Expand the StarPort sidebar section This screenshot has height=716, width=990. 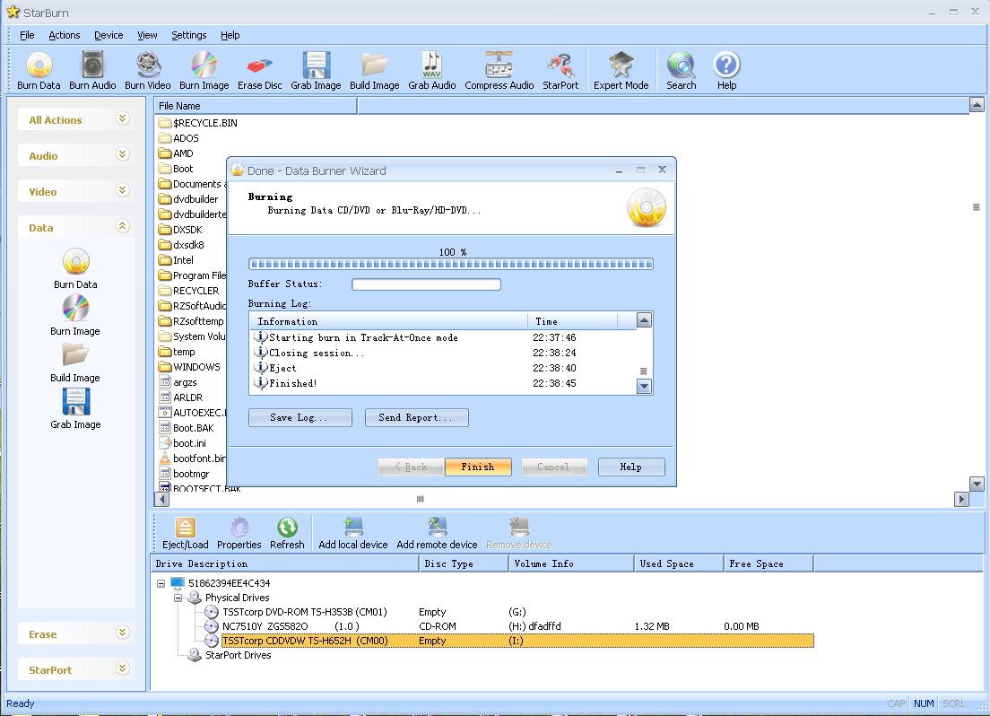point(123,668)
